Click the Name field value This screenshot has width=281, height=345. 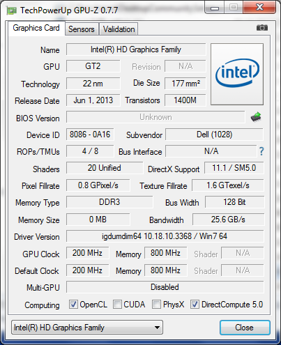point(136,49)
